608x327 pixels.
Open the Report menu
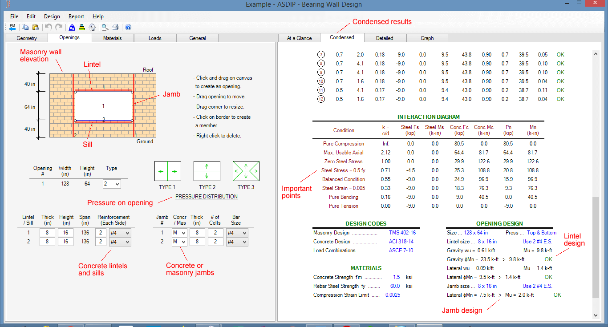point(77,16)
